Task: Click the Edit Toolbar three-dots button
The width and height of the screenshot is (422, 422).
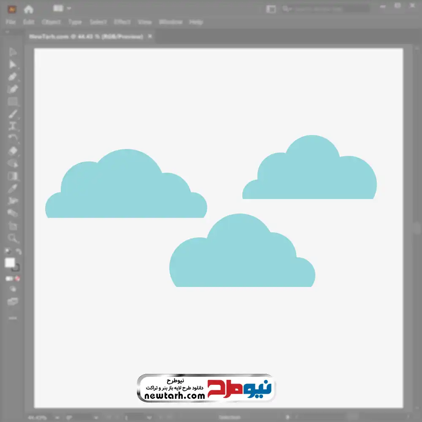Action: [x=13, y=317]
